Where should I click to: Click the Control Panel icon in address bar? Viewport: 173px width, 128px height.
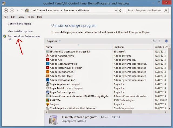(27, 11)
